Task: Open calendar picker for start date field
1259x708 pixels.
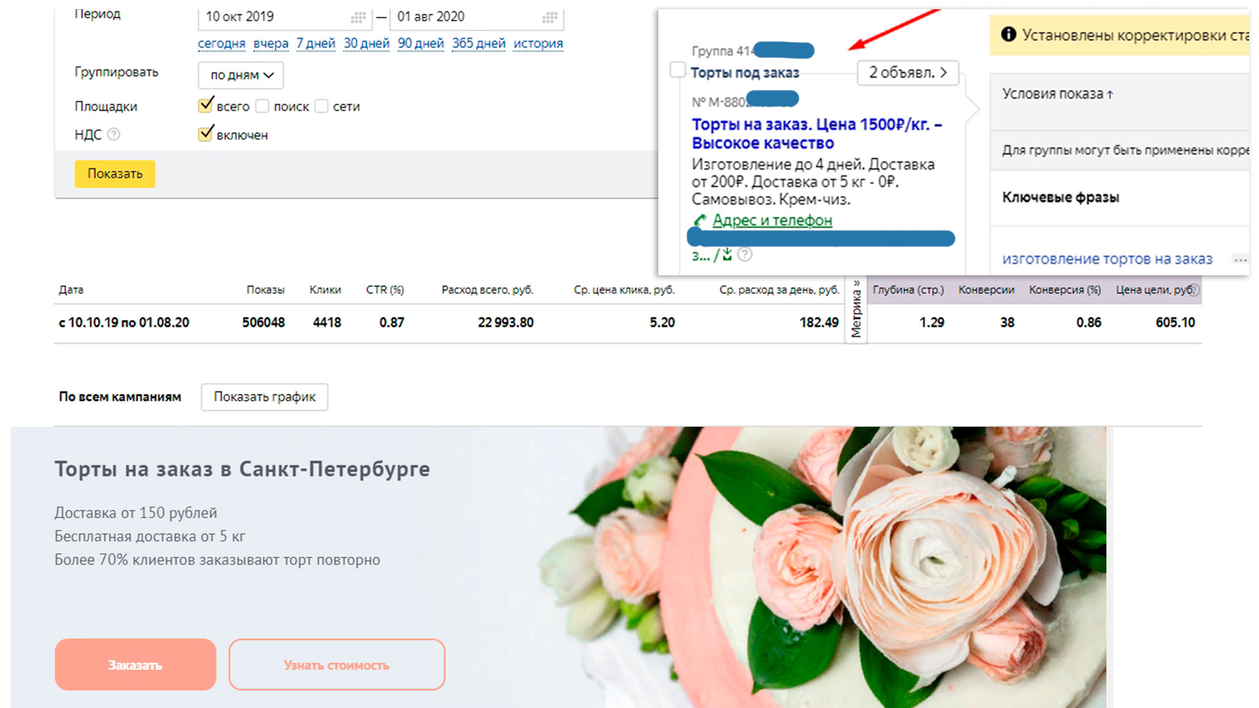Action: [358, 17]
